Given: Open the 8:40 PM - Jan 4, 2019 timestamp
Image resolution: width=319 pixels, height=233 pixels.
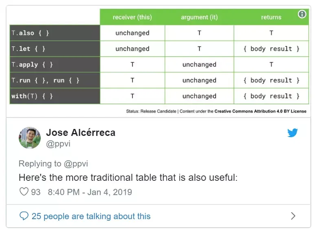Looking at the screenshot, I should pos(90,192).
